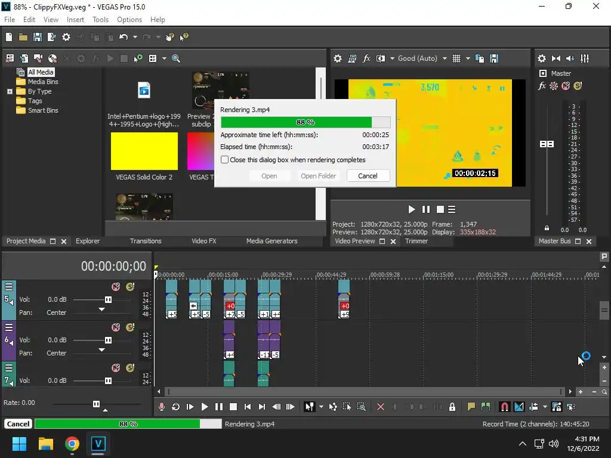Open track 6 hamburger menu
This screenshot has height=458, width=611.
(x=9, y=327)
